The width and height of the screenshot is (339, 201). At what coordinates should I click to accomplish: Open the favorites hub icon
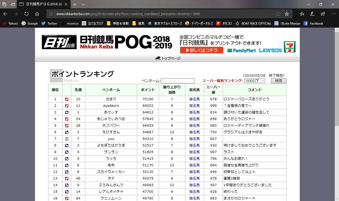point(302,14)
